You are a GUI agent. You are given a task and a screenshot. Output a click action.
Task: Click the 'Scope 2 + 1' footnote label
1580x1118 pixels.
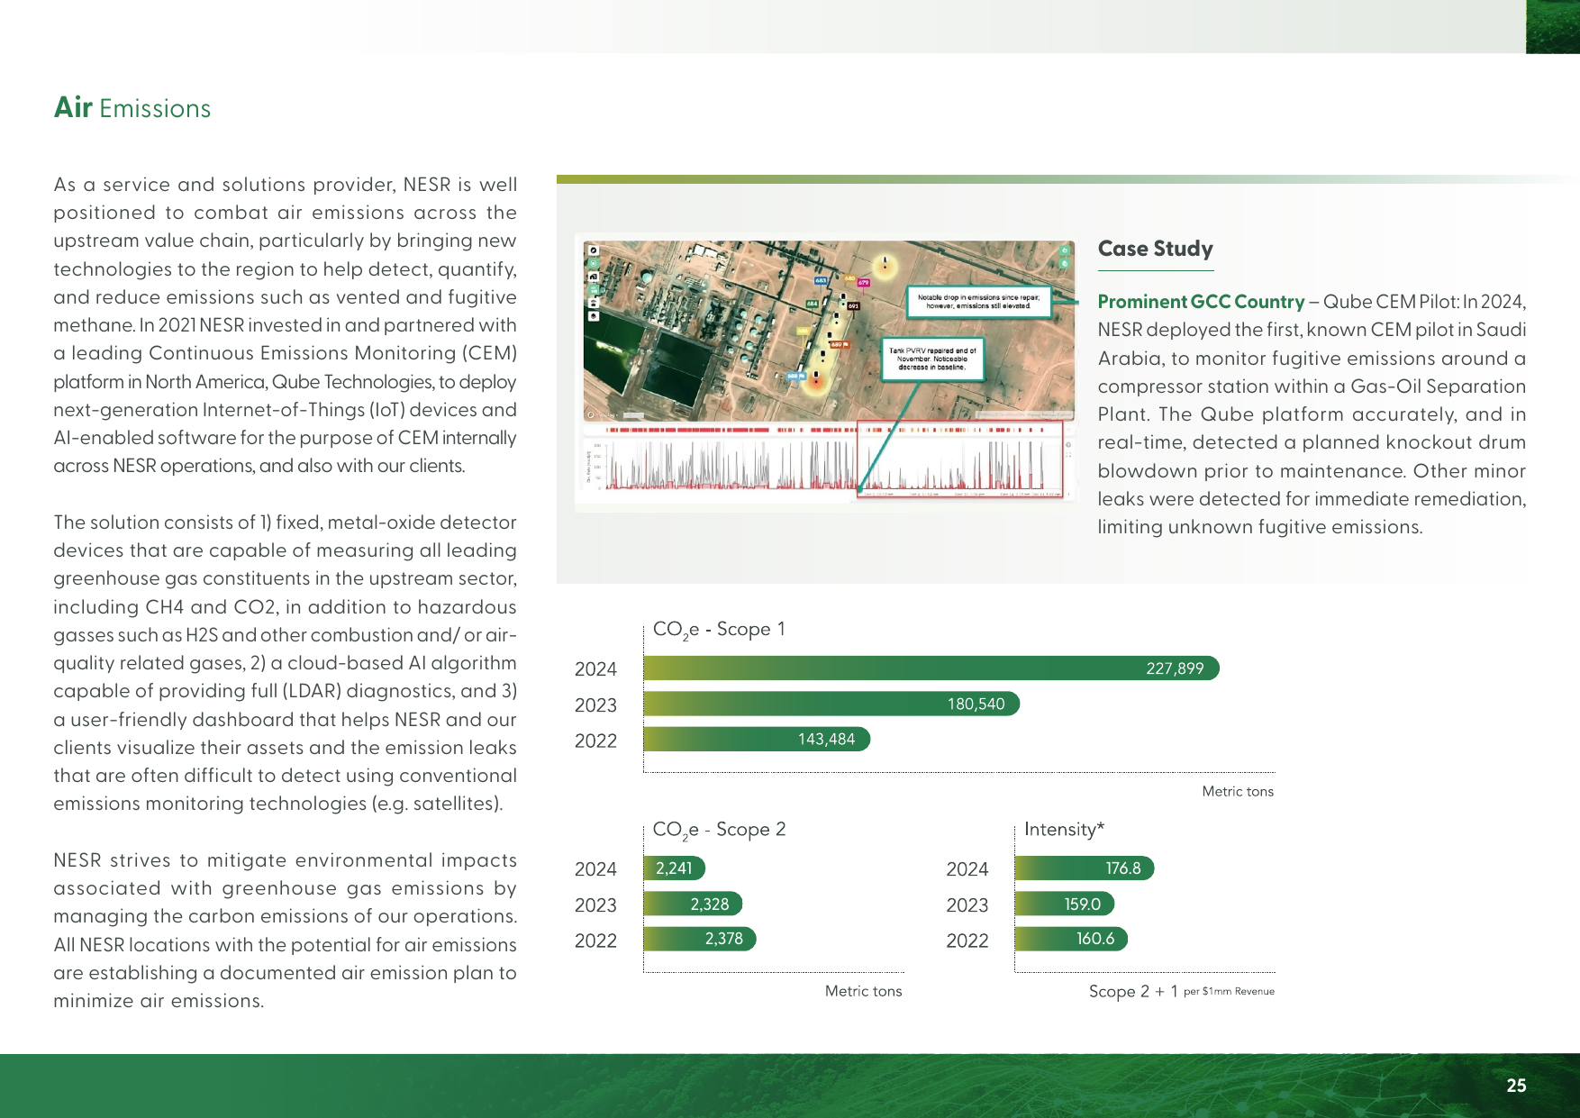(1182, 991)
